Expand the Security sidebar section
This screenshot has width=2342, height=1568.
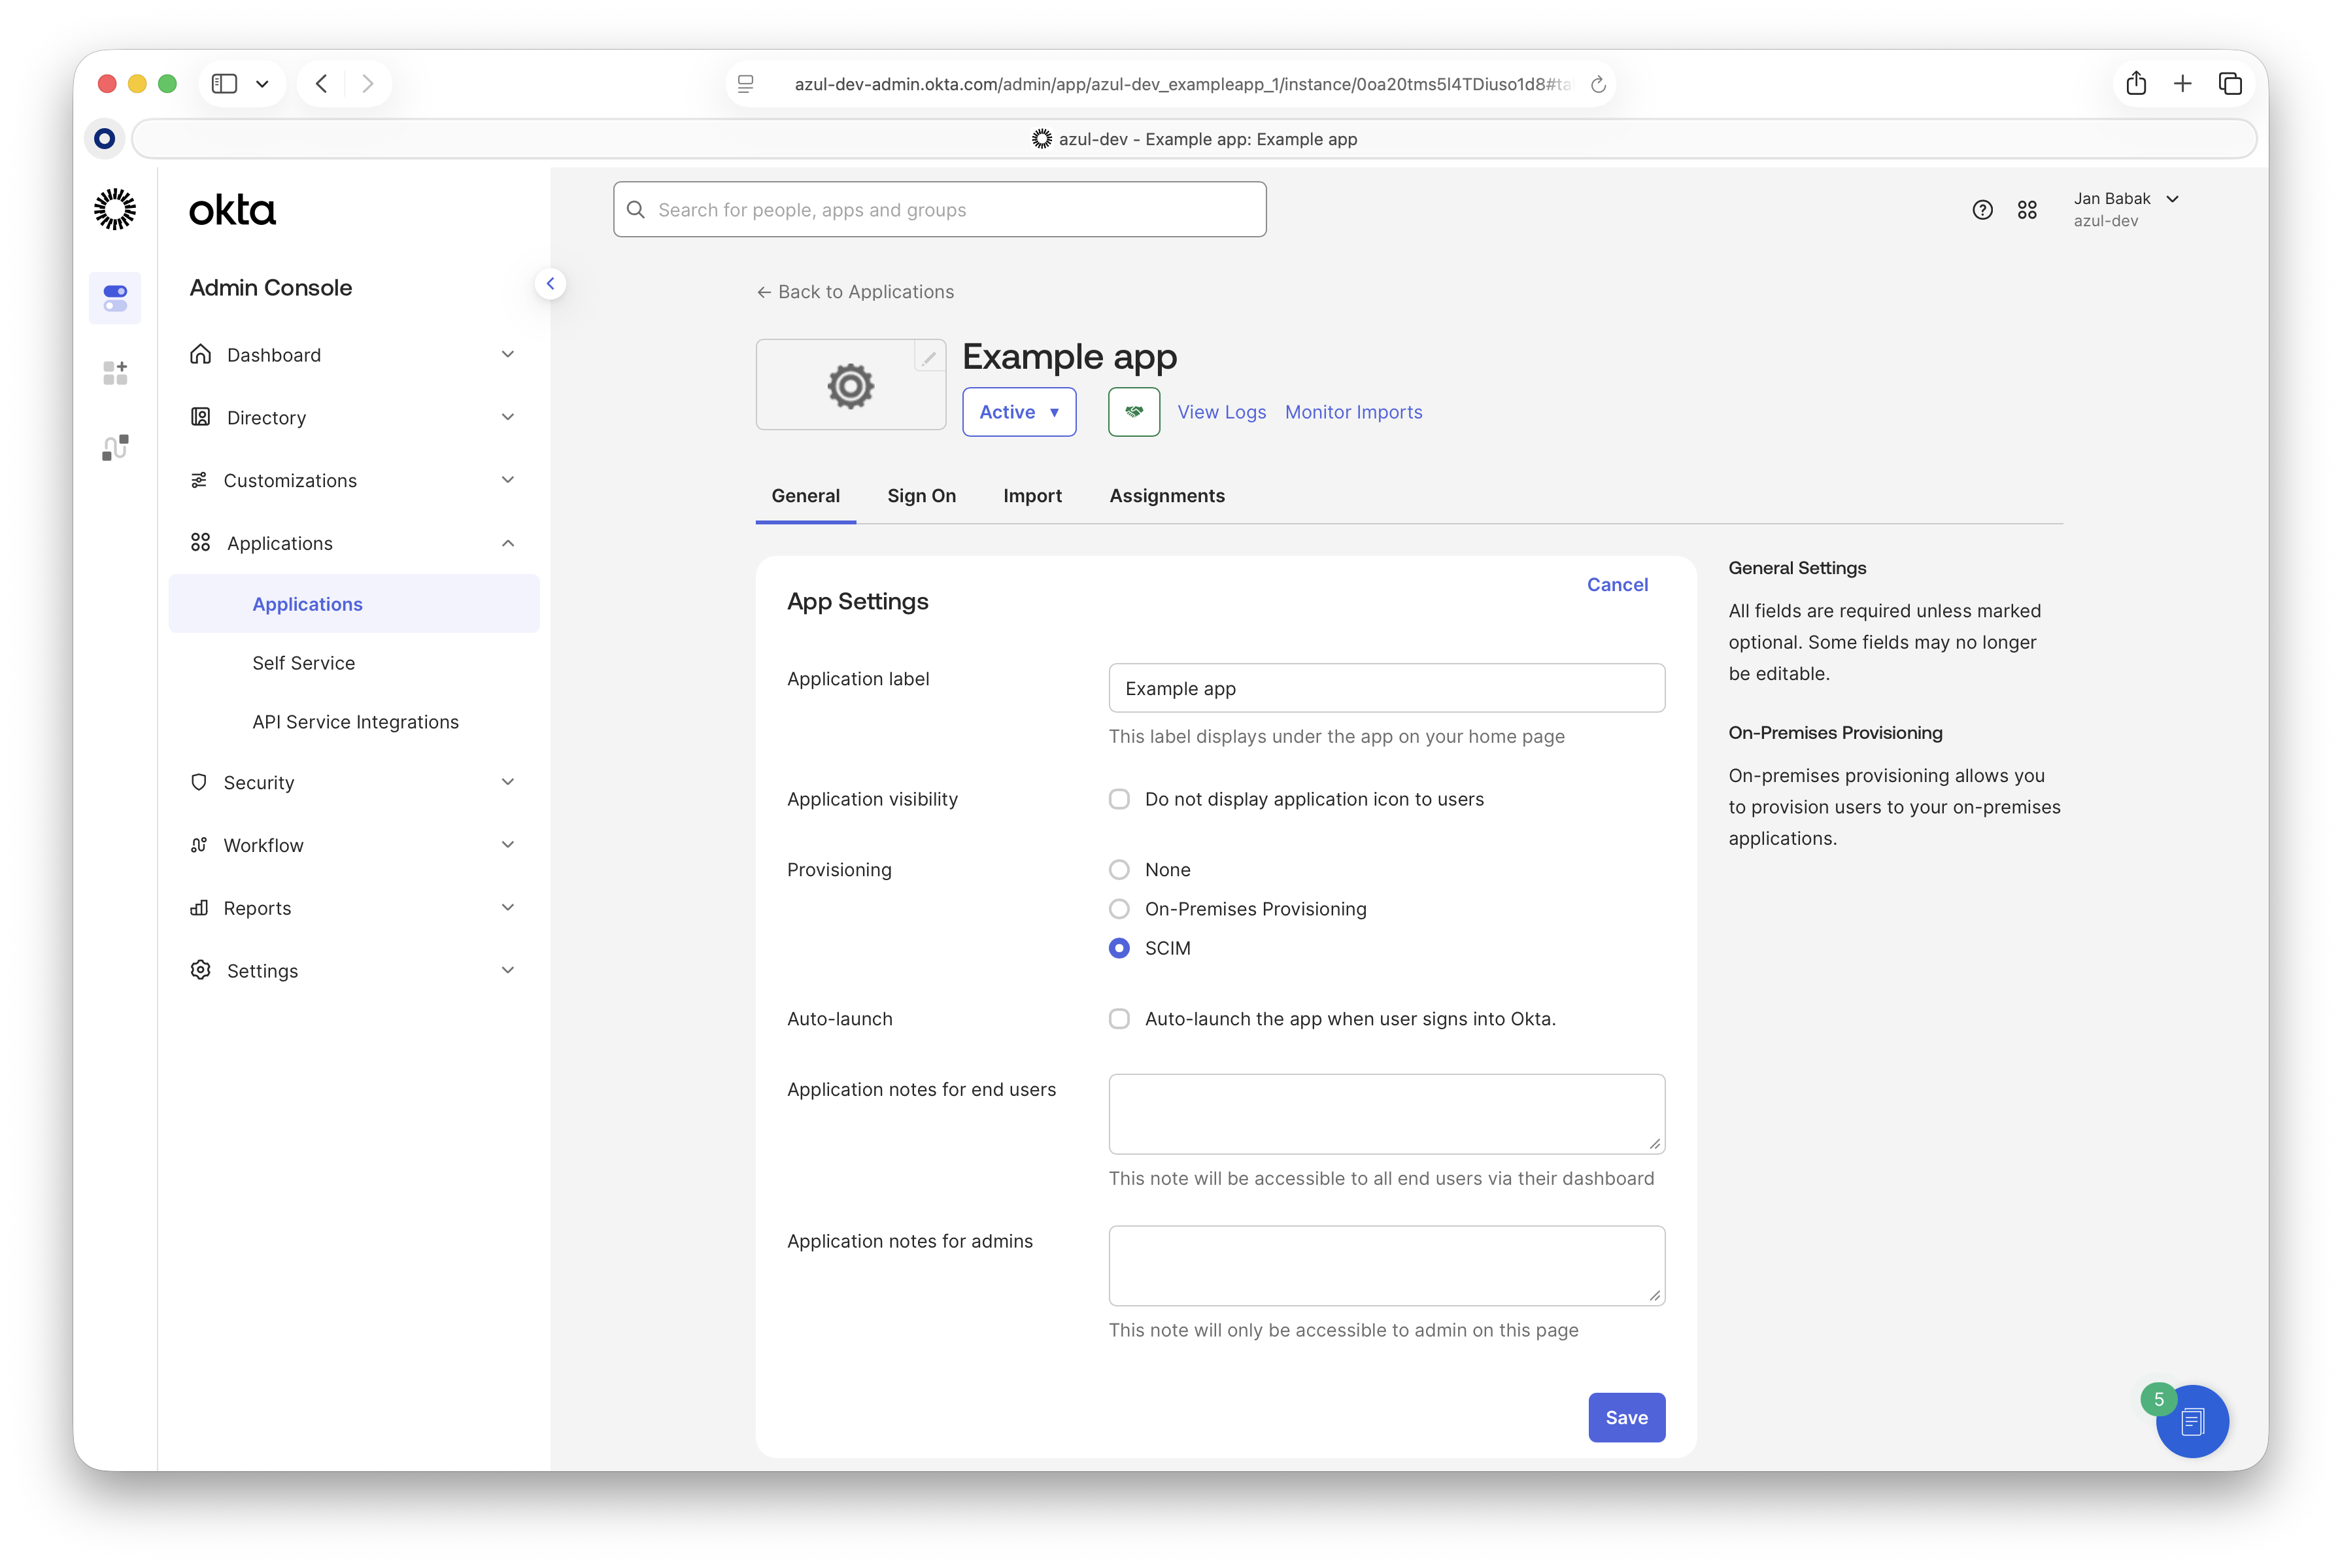coord(353,782)
